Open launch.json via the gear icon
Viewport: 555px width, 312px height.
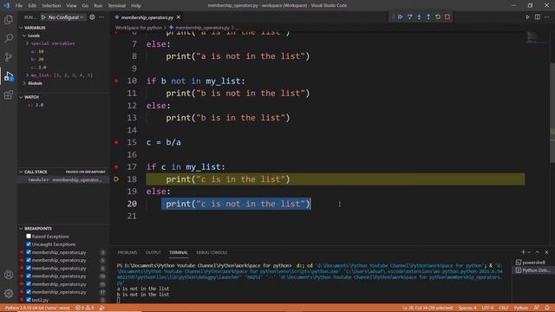pyautogui.click(x=92, y=17)
